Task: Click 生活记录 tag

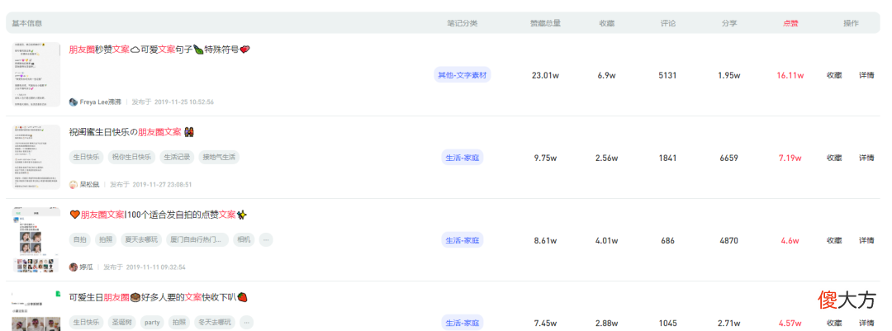Action: tap(177, 157)
